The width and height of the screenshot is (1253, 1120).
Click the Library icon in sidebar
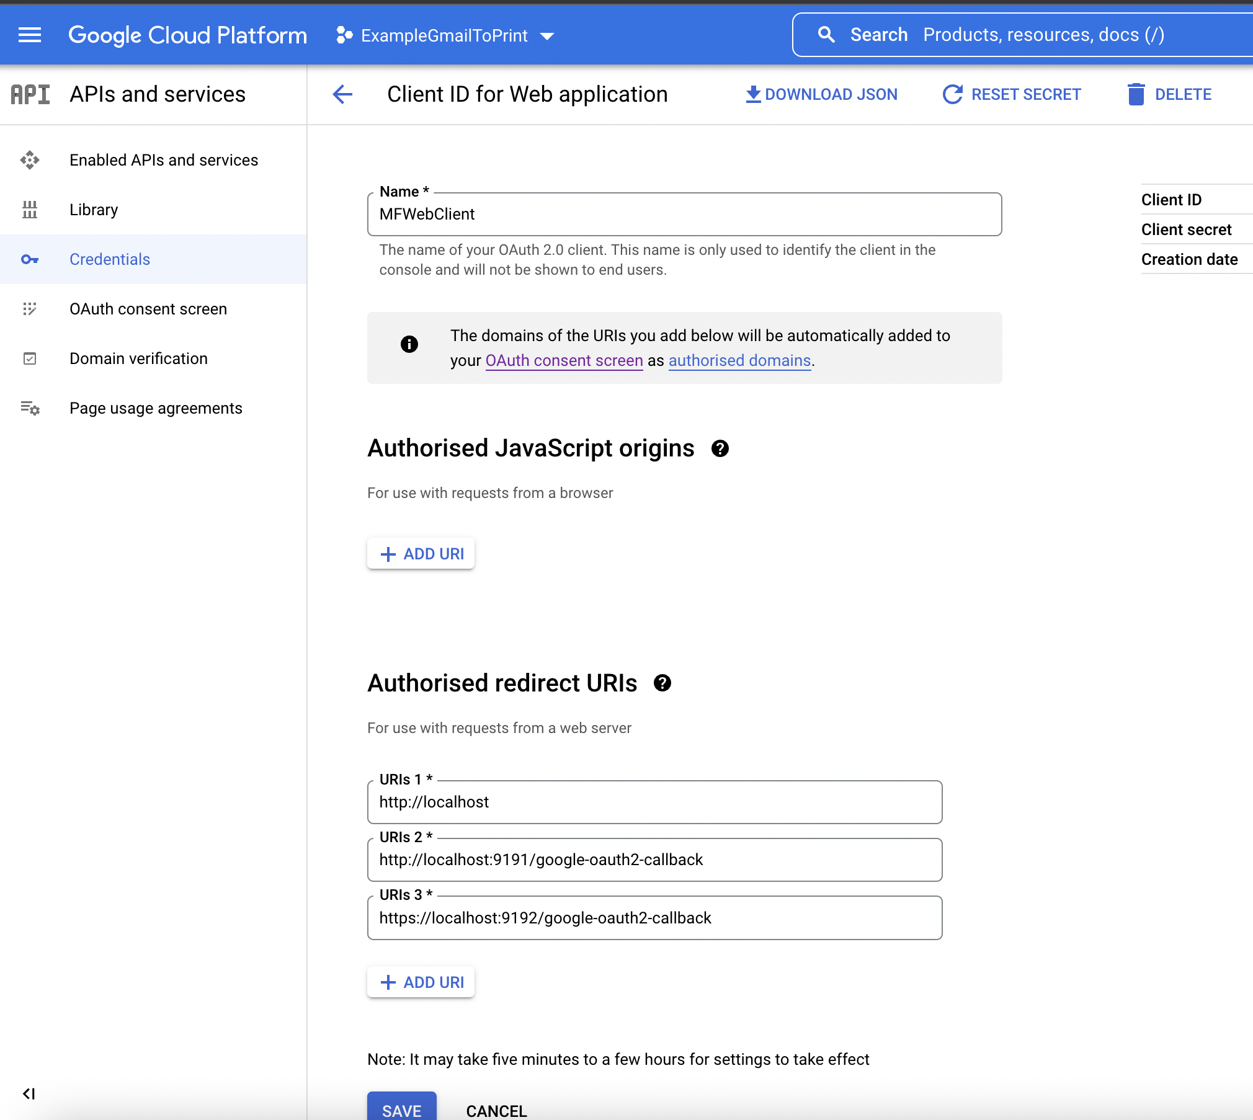[30, 210]
